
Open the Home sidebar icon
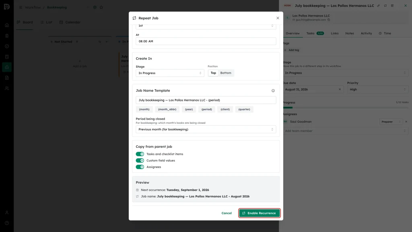click(7, 25)
